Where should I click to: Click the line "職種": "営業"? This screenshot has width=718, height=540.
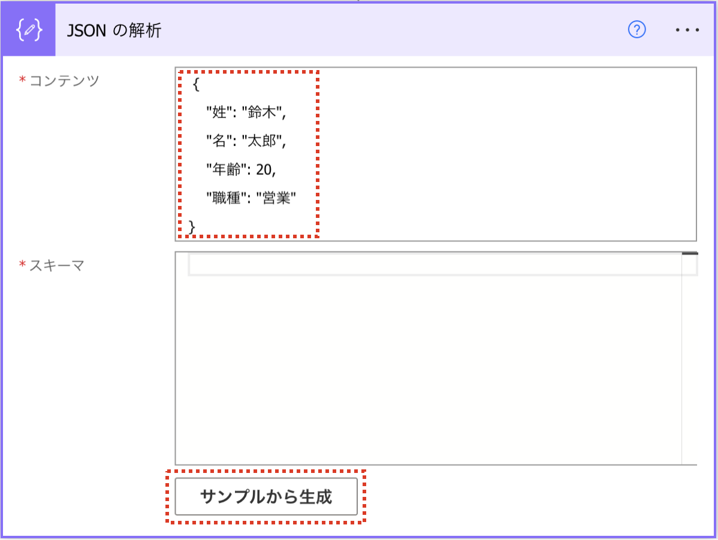251,198
